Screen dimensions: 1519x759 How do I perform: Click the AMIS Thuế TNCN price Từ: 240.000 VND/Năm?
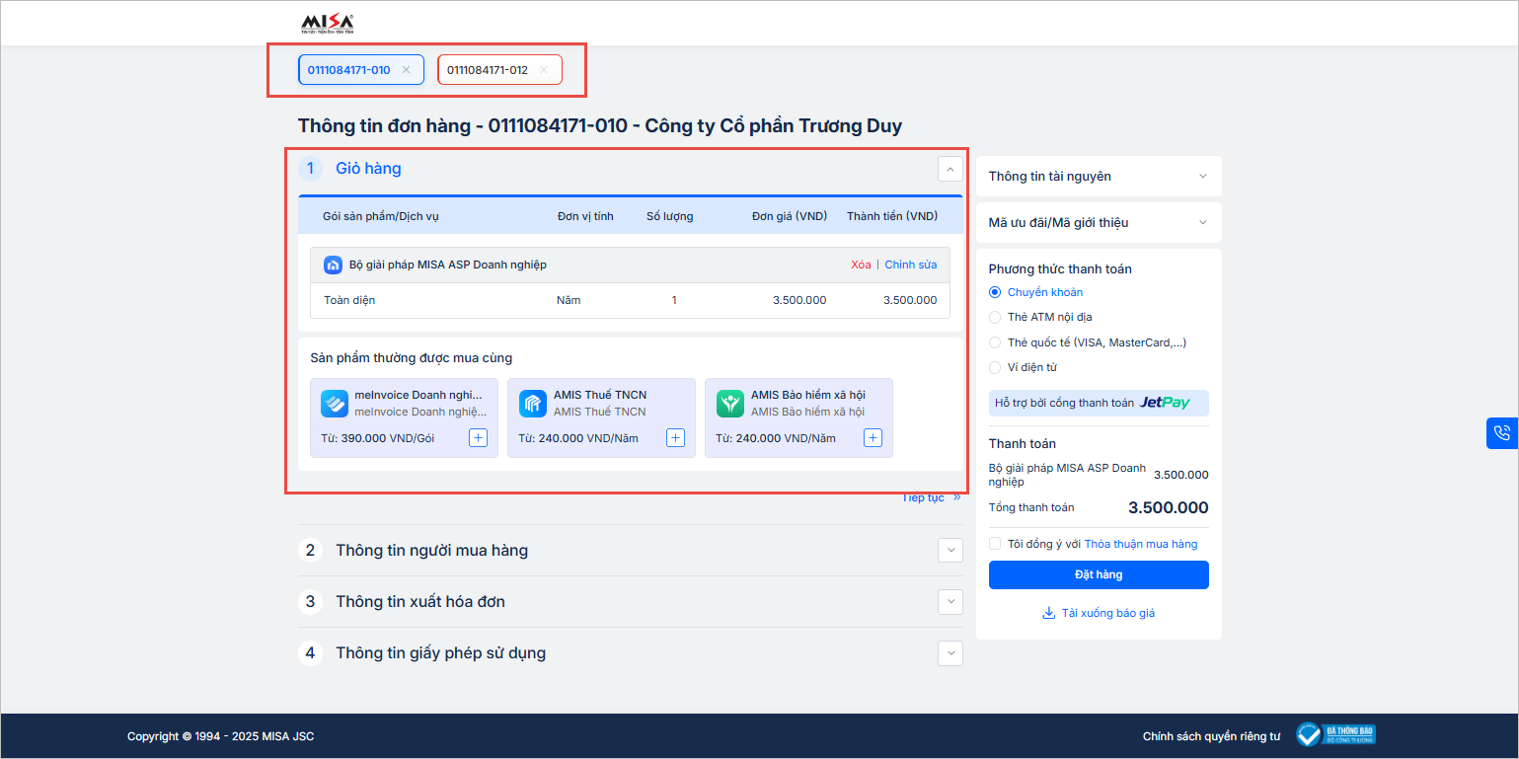578,438
